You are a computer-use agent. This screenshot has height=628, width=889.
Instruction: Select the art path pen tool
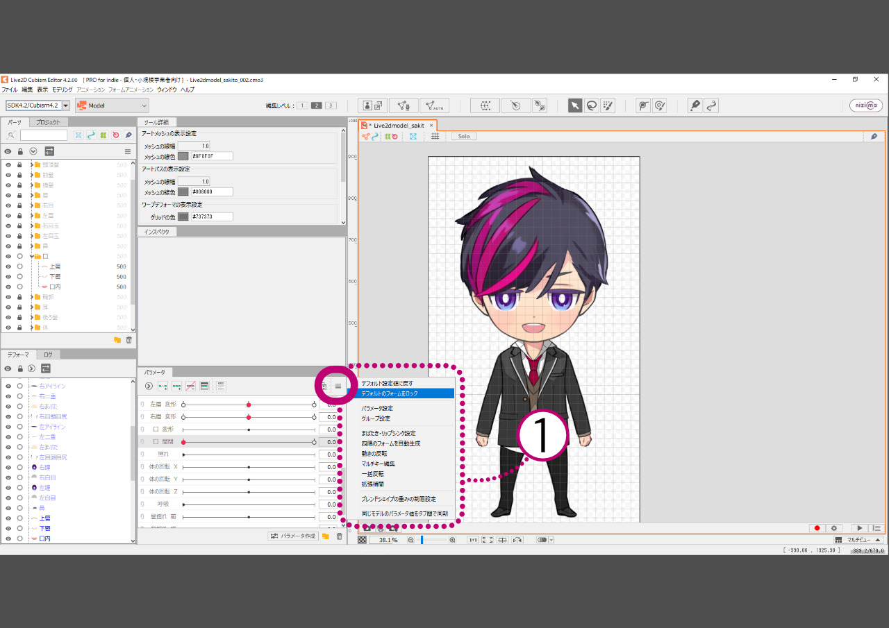click(695, 105)
